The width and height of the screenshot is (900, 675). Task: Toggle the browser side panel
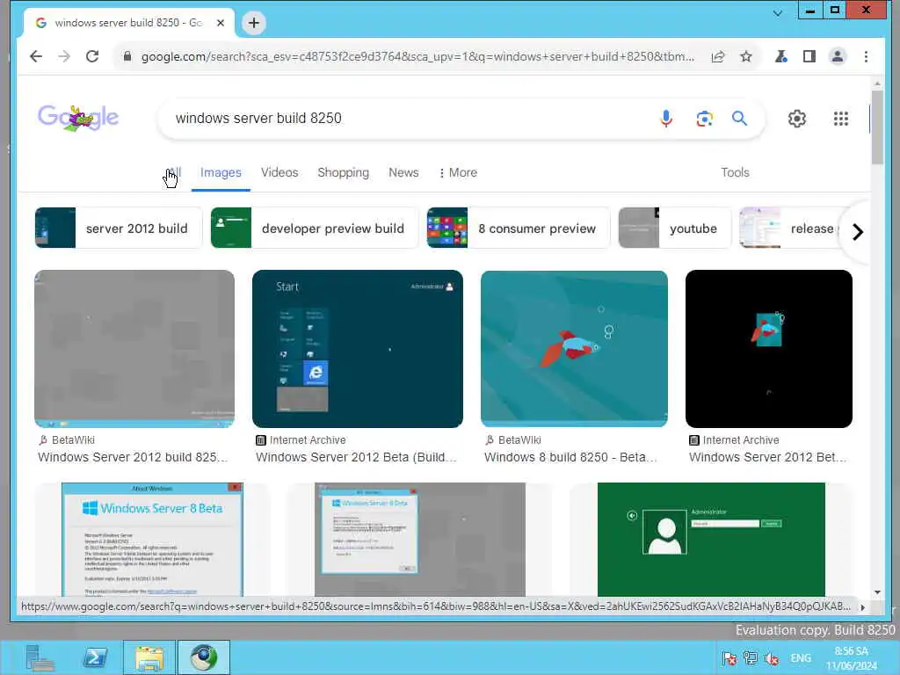pyautogui.click(x=809, y=56)
